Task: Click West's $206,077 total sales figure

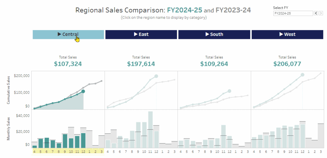Action: click(x=287, y=64)
